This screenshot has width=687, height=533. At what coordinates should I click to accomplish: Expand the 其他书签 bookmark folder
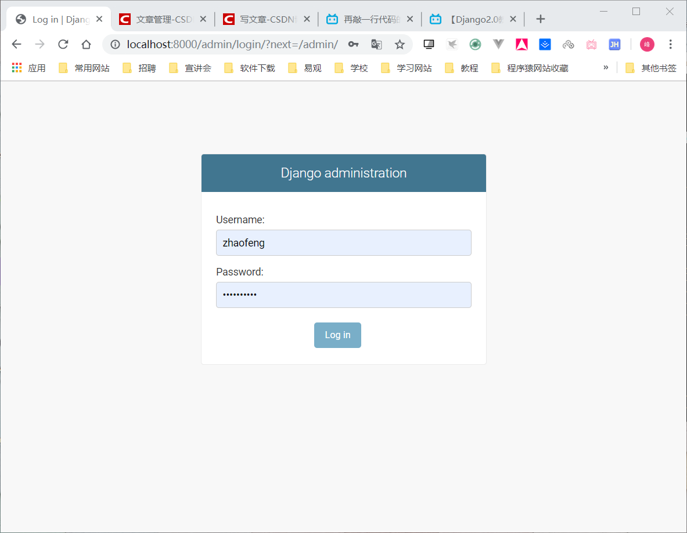click(651, 68)
